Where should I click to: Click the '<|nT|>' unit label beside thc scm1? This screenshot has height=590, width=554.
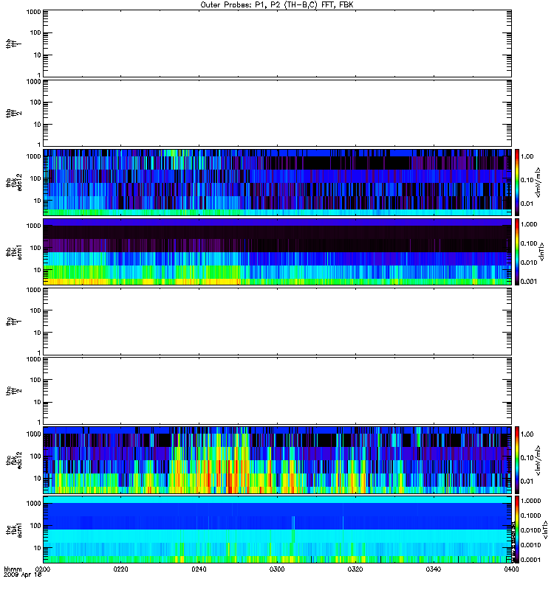click(x=544, y=530)
